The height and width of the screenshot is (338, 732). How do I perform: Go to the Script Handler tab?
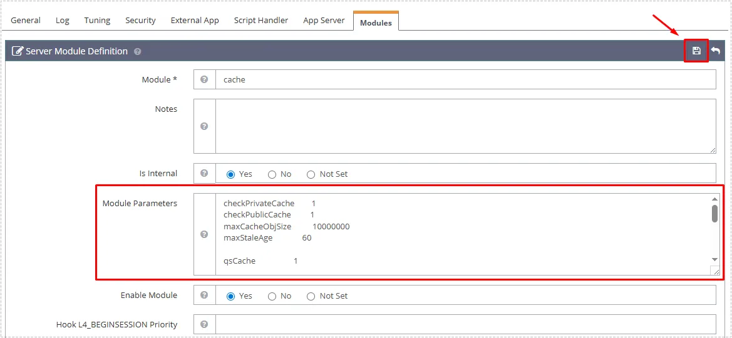pyautogui.click(x=261, y=20)
